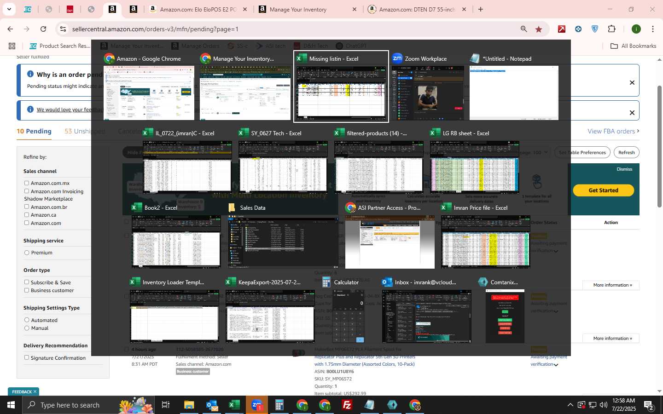Open File Explorer from the taskbar

click(x=189, y=405)
